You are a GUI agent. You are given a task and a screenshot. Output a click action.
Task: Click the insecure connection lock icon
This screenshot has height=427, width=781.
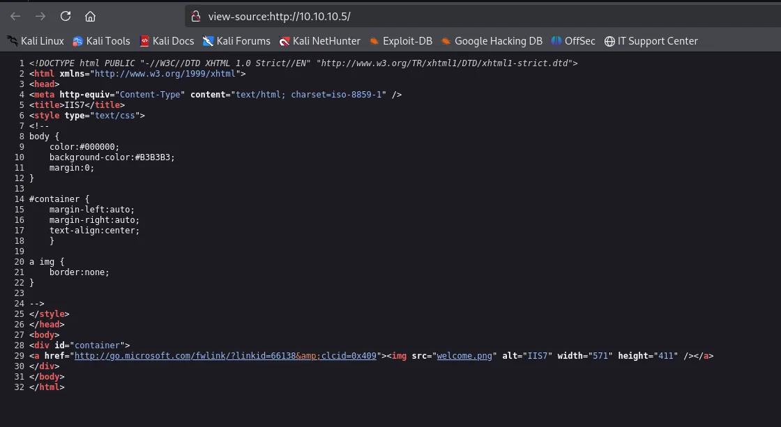196,17
